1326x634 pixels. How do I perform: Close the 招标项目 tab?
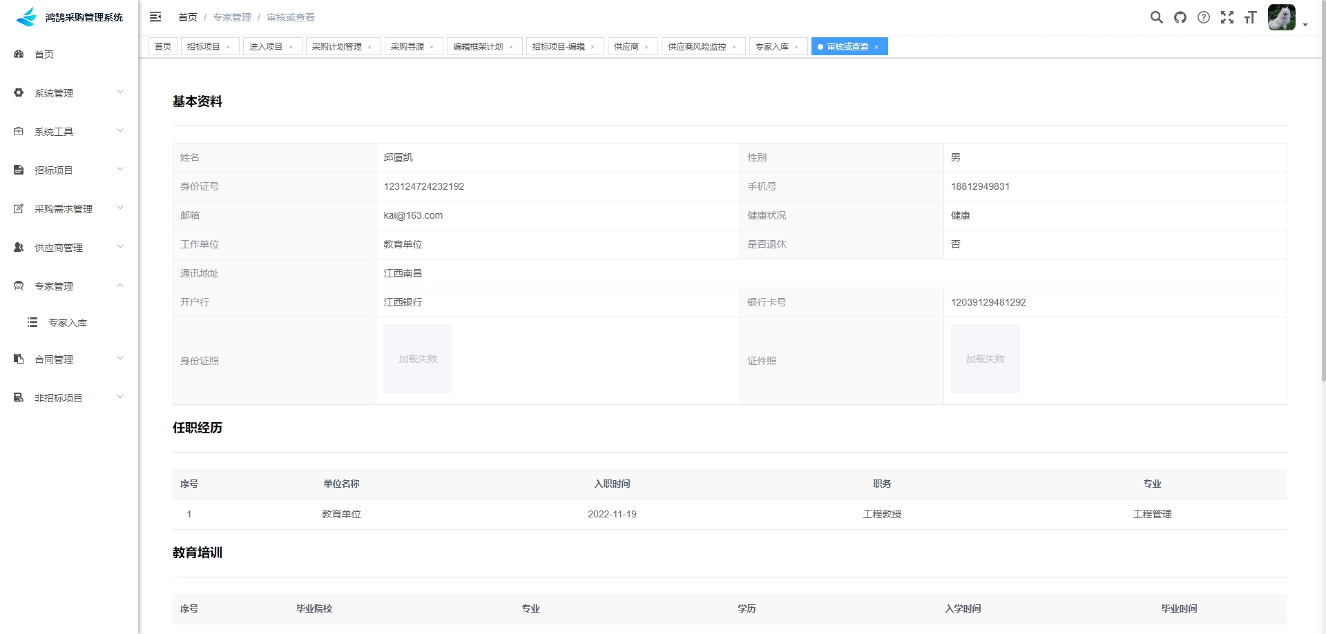click(x=228, y=47)
